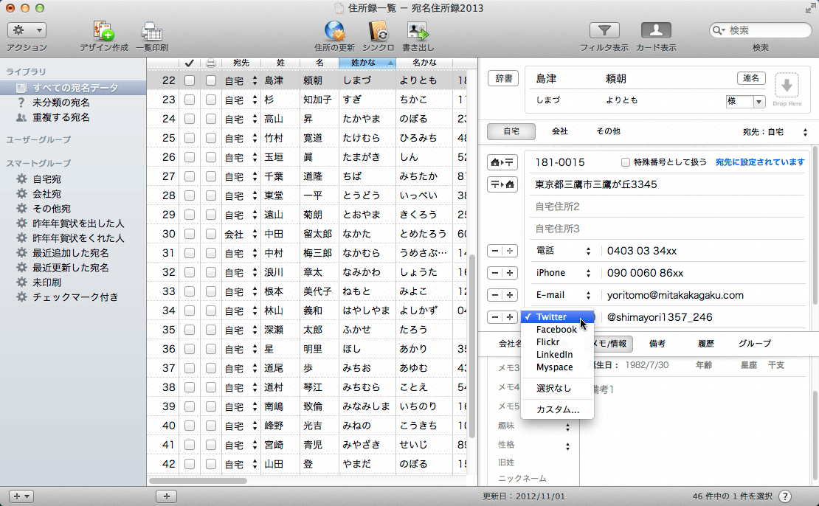Select 未分類の宛名 in the sidebar

pyautogui.click(x=61, y=103)
